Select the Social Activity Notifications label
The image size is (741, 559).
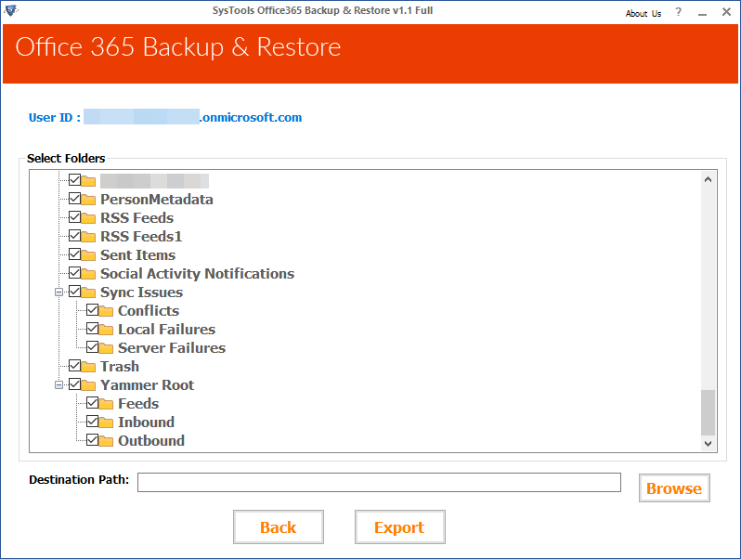197,274
